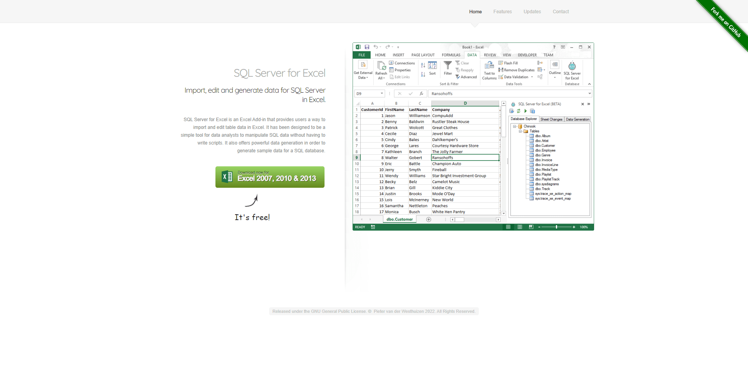Click Flash Fill in Data Tools
Image resolution: width=748 pixels, height=365 pixels.
click(x=508, y=63)
